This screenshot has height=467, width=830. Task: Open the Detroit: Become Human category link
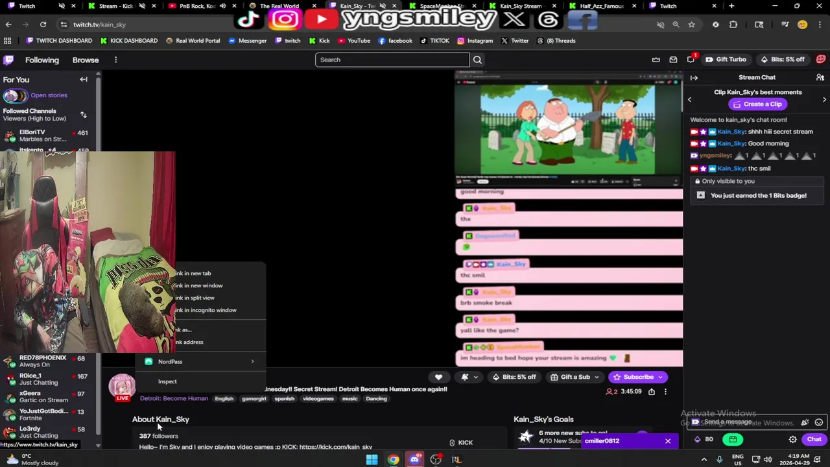(x=174, y=398)
